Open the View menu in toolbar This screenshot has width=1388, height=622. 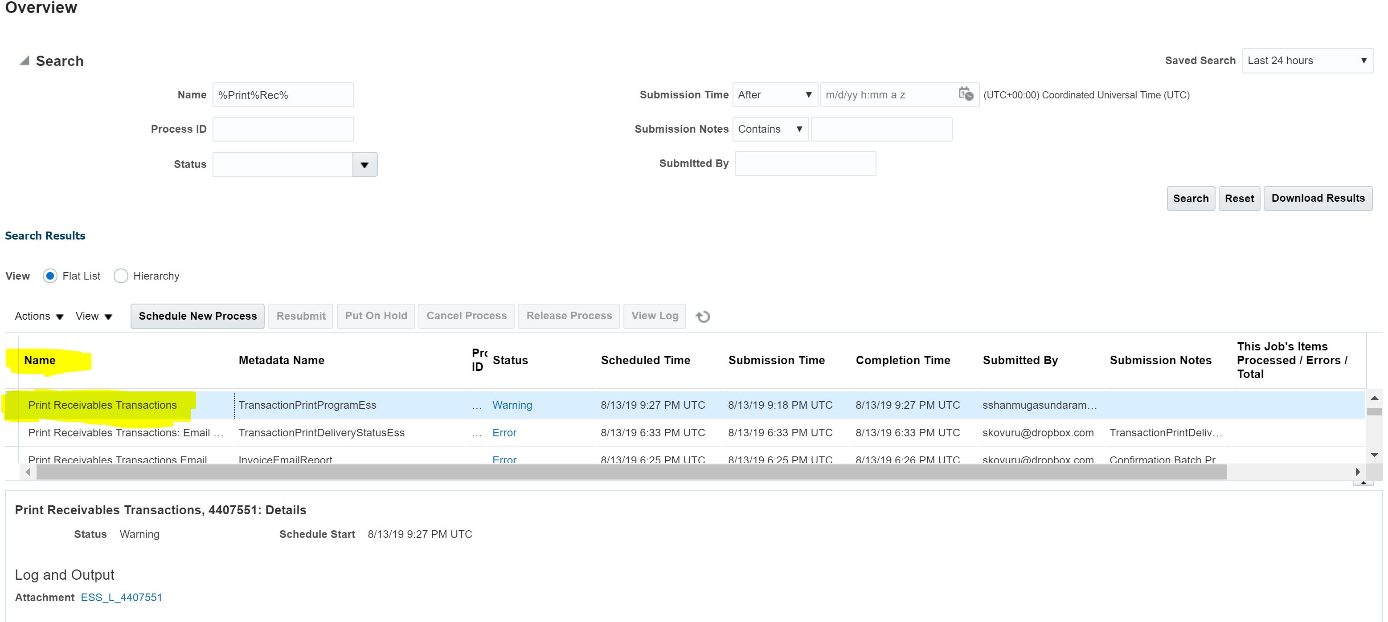94,316
